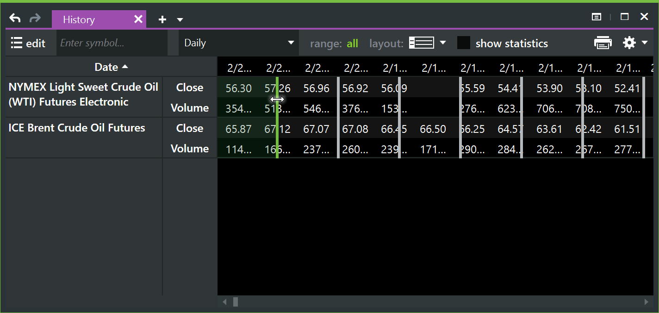
Task: Open the window options icon in title bar
Action: [597, 17]
